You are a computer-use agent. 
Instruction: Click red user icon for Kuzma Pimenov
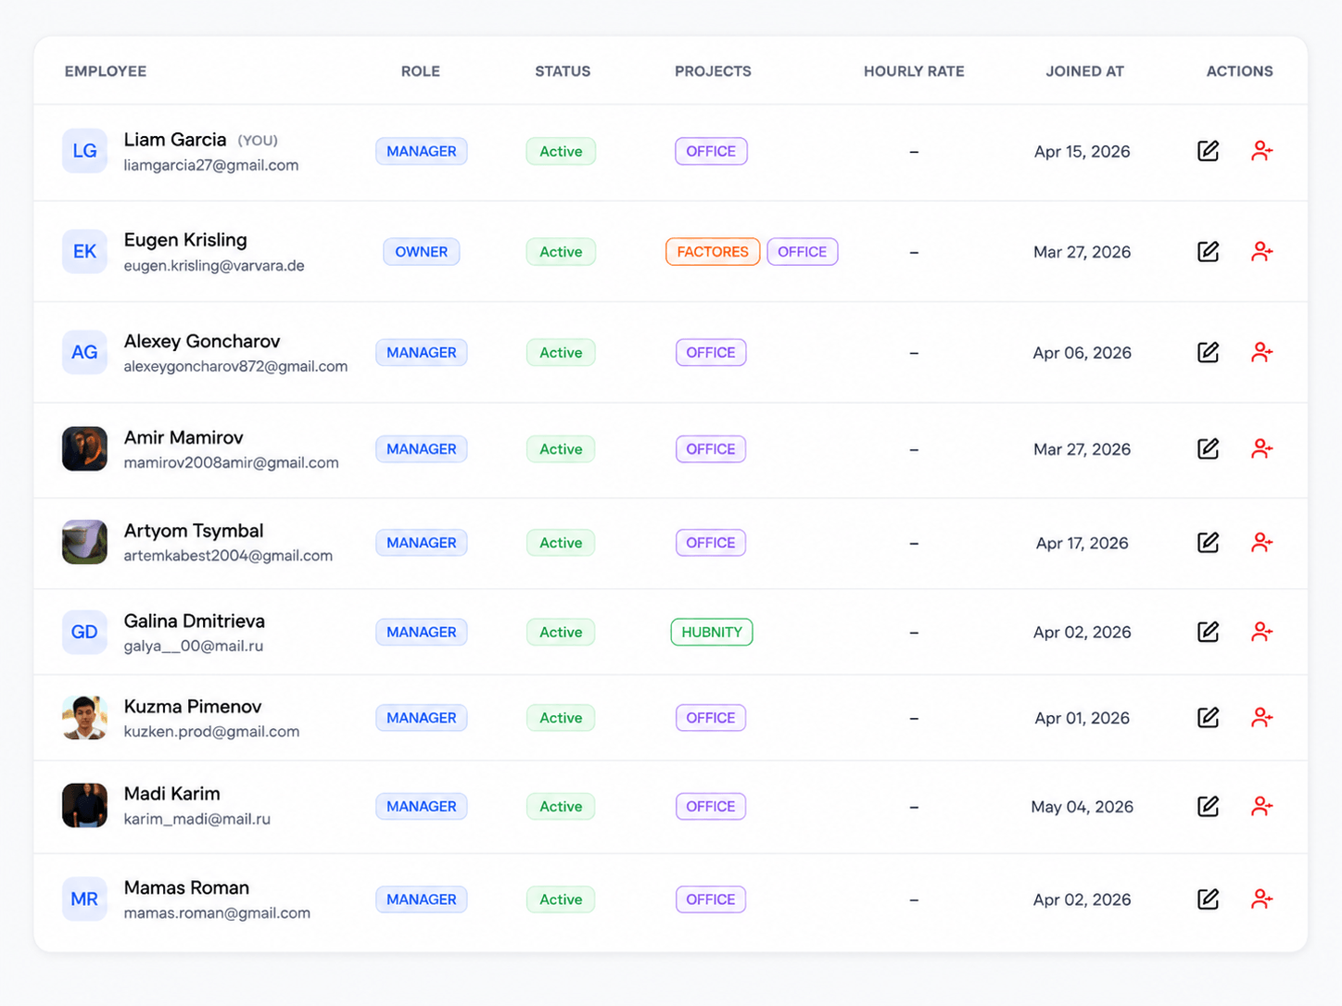pos(1261,717)
